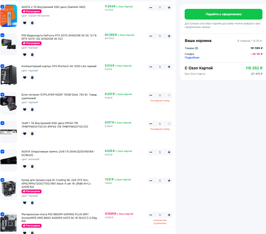Viewport: 266px width, 234px height.
Task: Add MSI GeForce RTX 5070 to favorites
Action: tap(25, 55)
